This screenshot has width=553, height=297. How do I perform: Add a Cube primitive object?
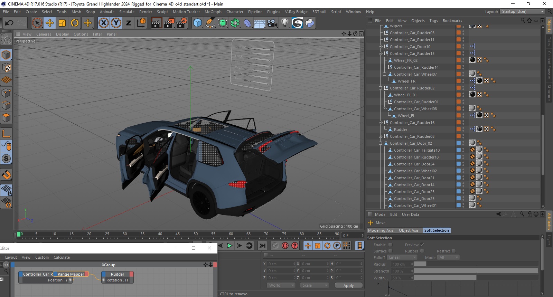[198, 23]
